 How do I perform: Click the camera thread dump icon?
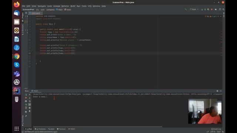point(26,101)
